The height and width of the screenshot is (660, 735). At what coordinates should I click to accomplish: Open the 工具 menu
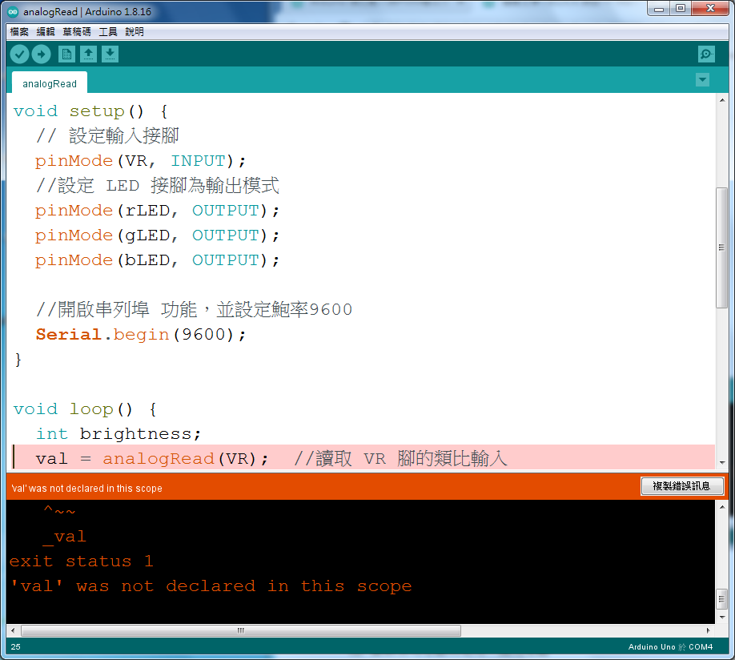(x=108, y=32)
